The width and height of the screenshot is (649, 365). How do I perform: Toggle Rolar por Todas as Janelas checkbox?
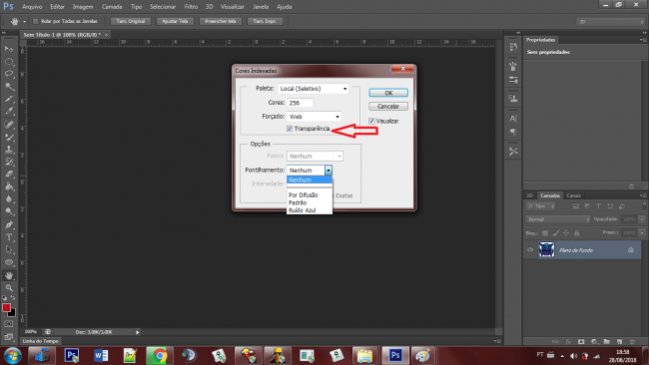pyautogui.click(x=36, y=21)
